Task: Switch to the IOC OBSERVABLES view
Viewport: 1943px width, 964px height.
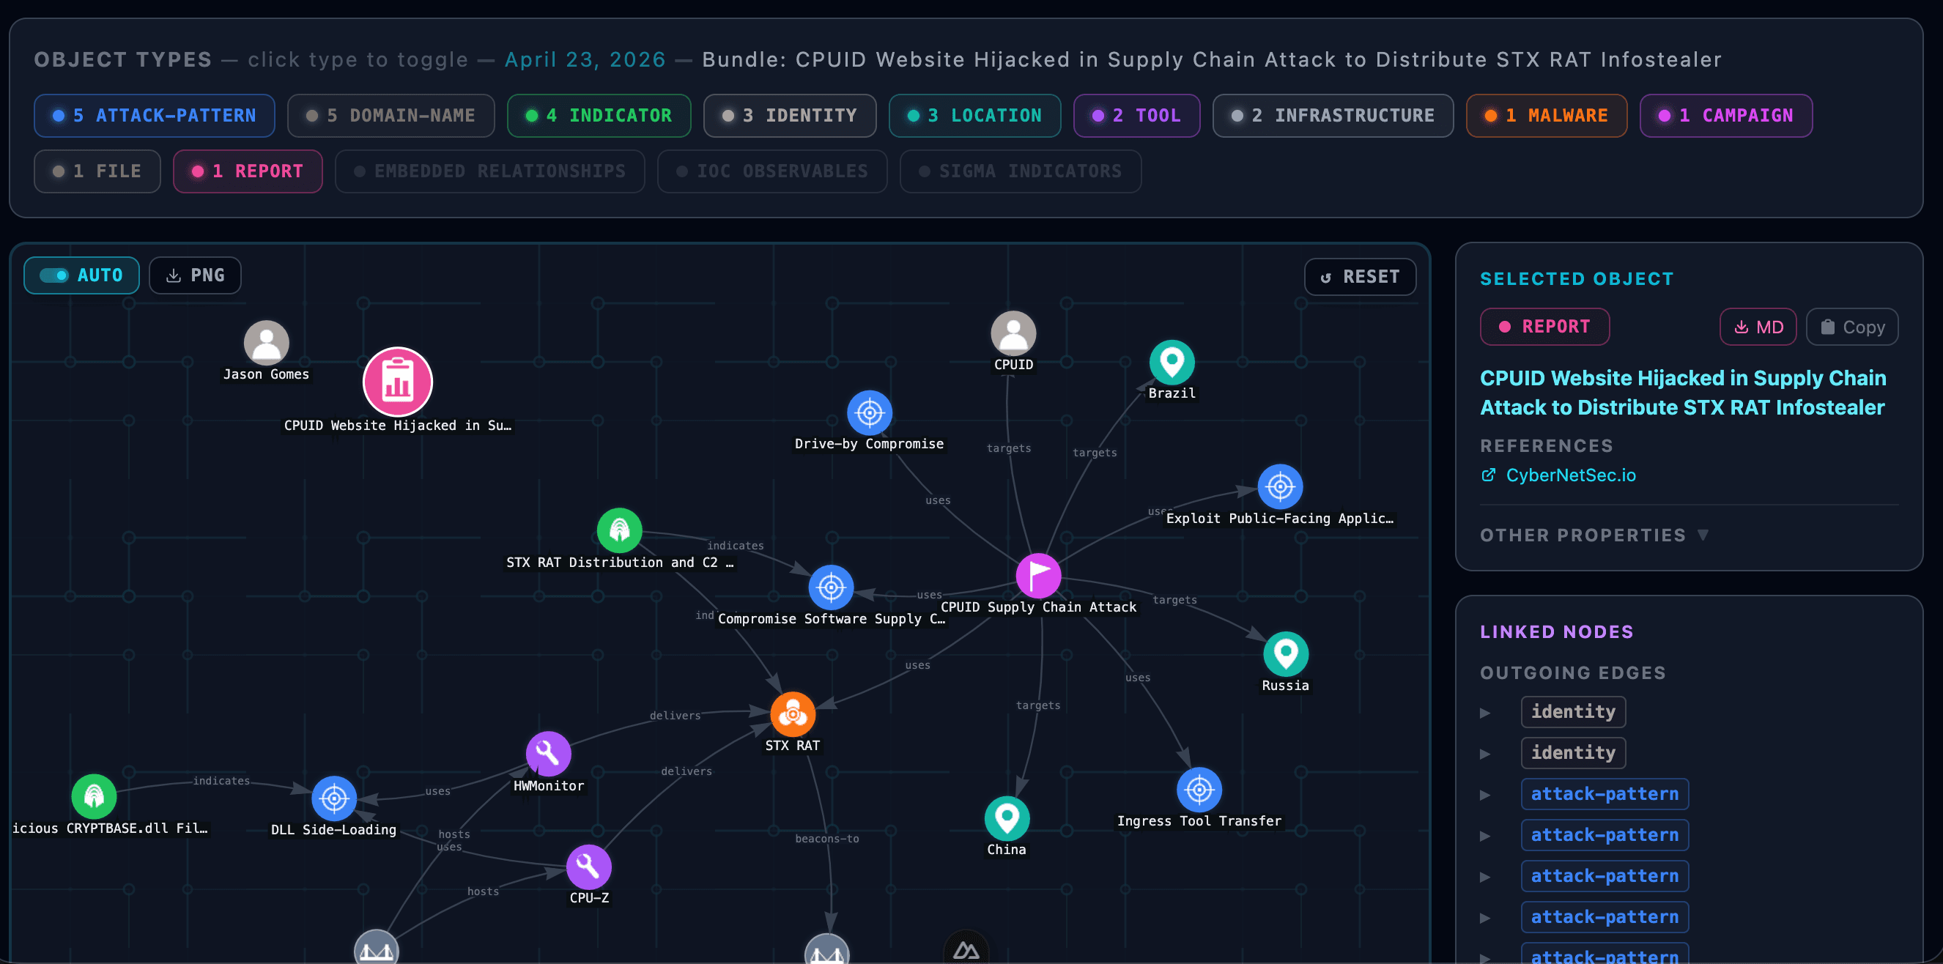Action: pyautogui.click(x=771, y=171)
